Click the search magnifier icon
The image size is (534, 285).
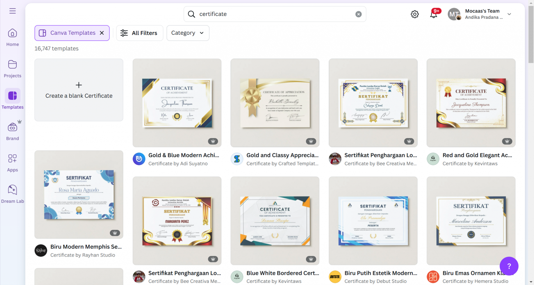[192, 14]
